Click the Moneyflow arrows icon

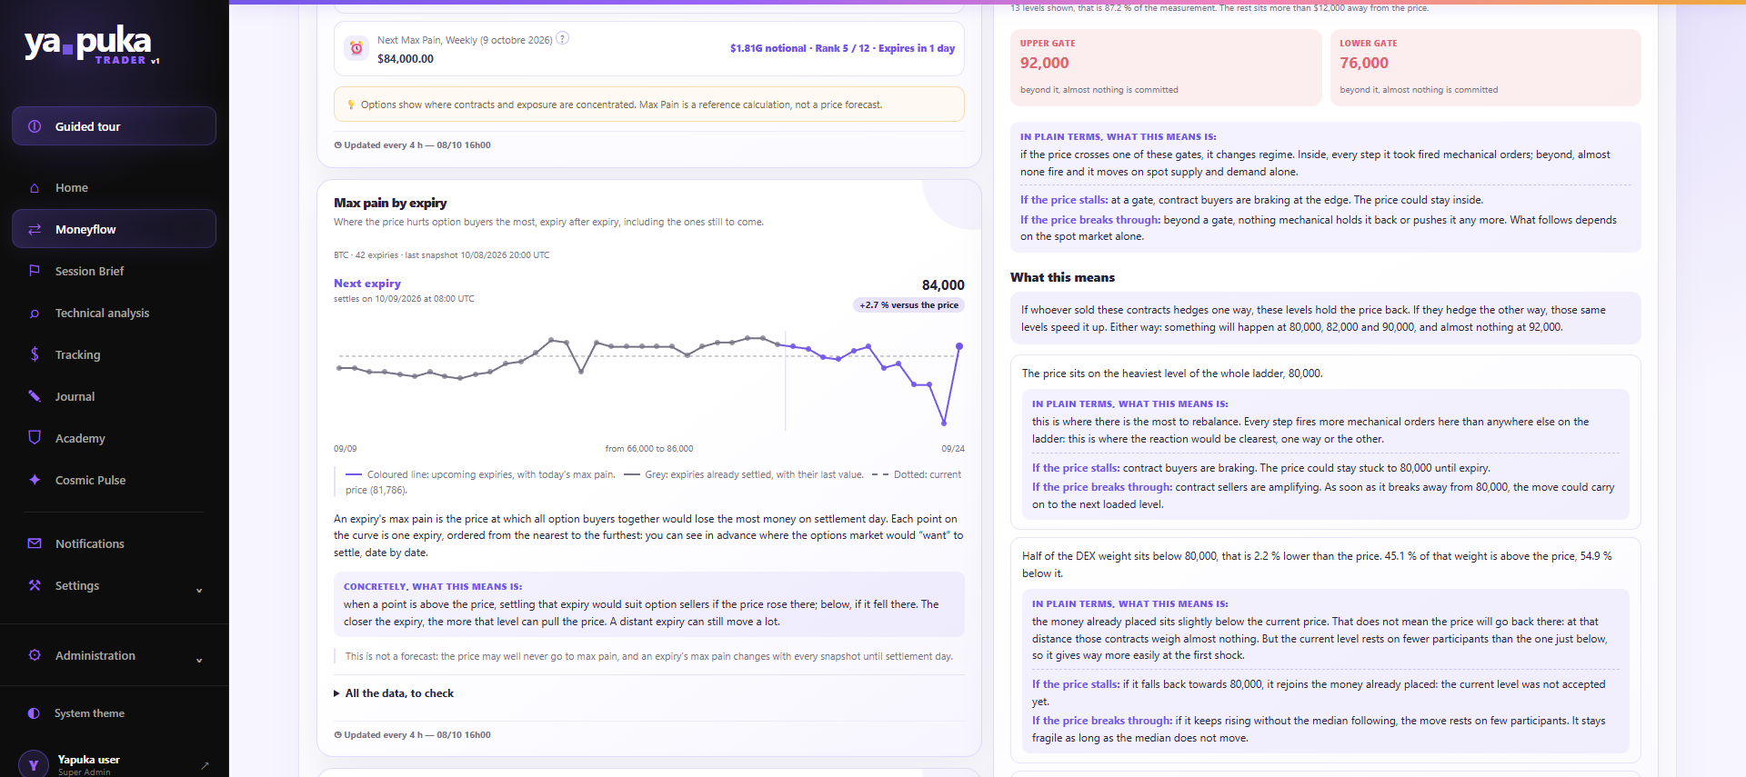point(35,230)
